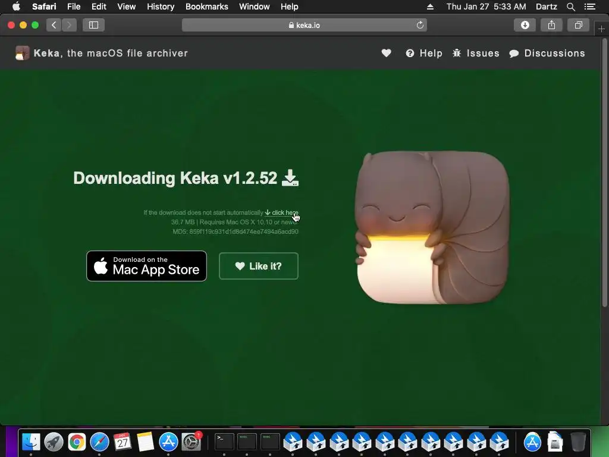This screenshot has height=457, width=609.
Task: Click the 'click here' download link
Action: click(281, 212)
